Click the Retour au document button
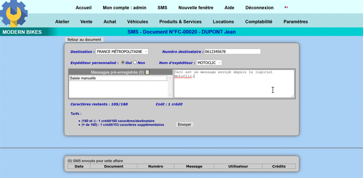This screenshot has height=178, width=363. (84, 40)
